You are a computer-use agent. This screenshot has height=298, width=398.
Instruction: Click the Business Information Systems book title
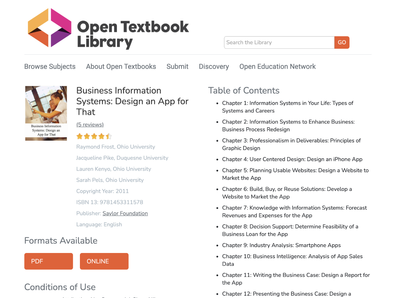coord(132,101)
